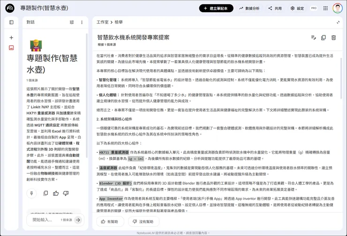The image size is (347, 236).
Task: Select the 對話 panel tab
Action: tap(30, 22)
